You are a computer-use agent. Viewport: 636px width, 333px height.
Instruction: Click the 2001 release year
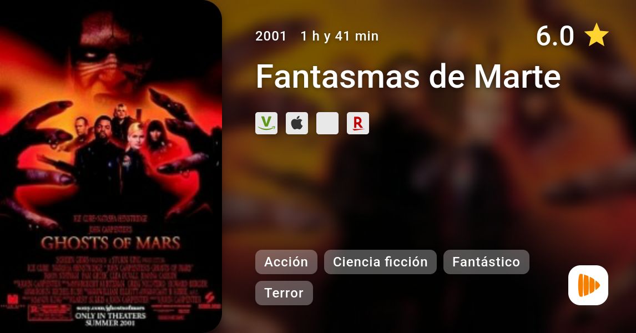pos(271,36)
